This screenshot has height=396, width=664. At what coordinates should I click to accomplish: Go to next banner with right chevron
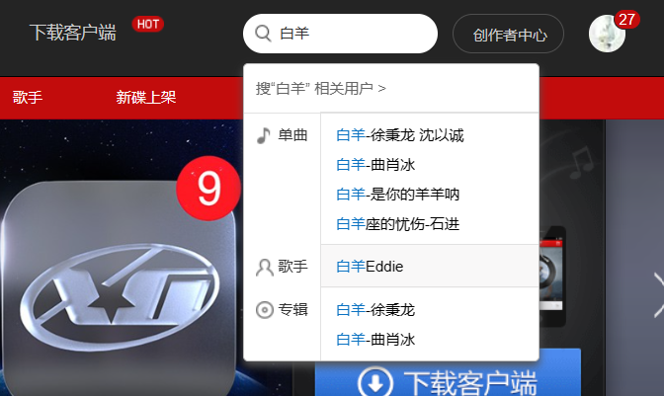(x=658, y=294)
